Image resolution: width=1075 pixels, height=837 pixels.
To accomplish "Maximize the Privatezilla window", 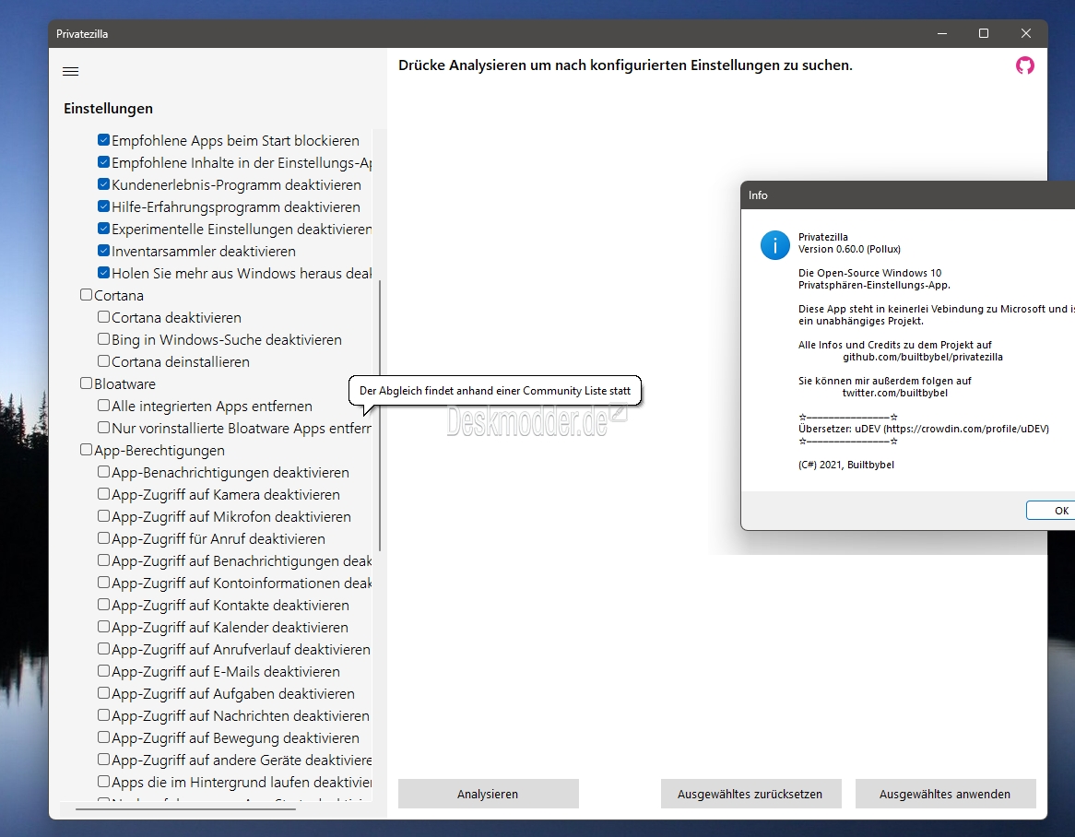I will point(984,33).
